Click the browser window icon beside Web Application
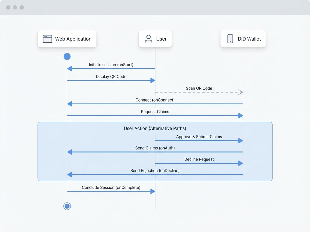This screenshot has width=310, height=232. coord(47,39)
